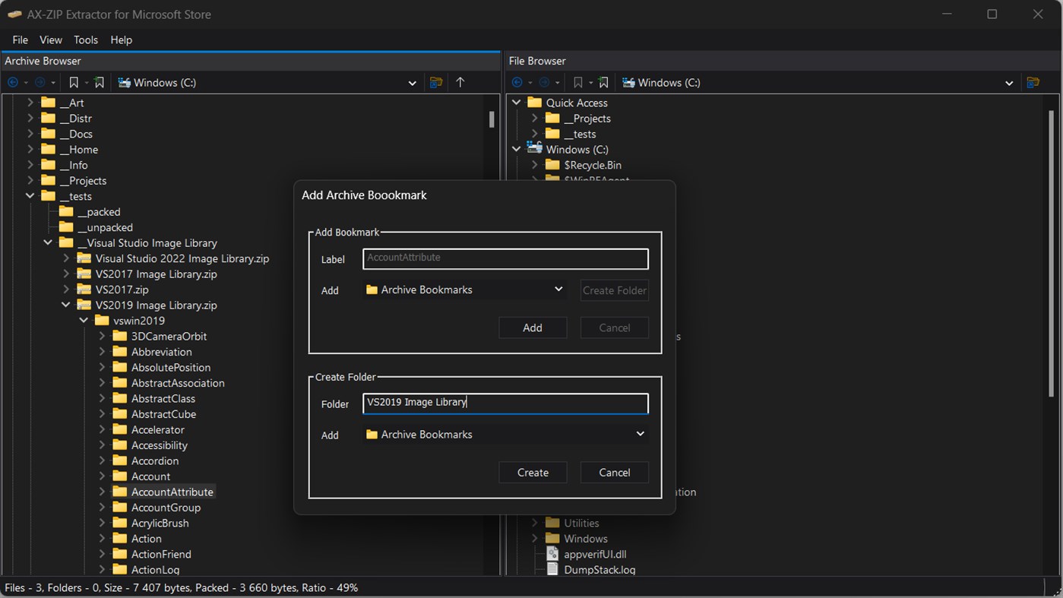The image size is (1063, 598).
Task: Collapse the Quick Access tree in File Browser
Action: click(x=516, y=102)
